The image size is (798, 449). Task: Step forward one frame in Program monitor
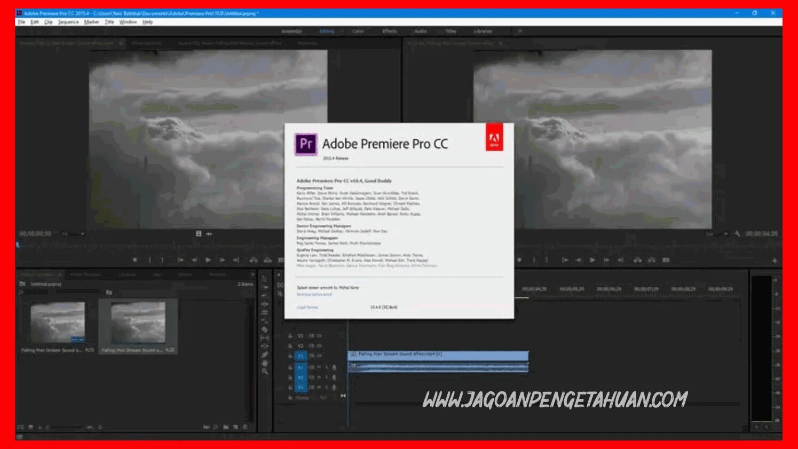point(607,260)
